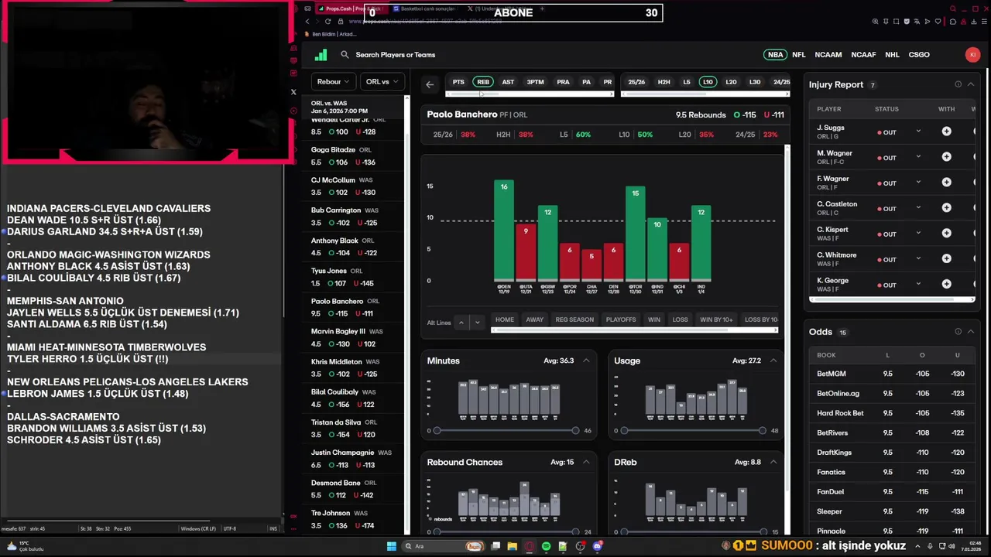Image resolution: width=991 pixels, height=557 pixels.
Task: Switch to the CSGO league tab
Action: click(919, 55)
